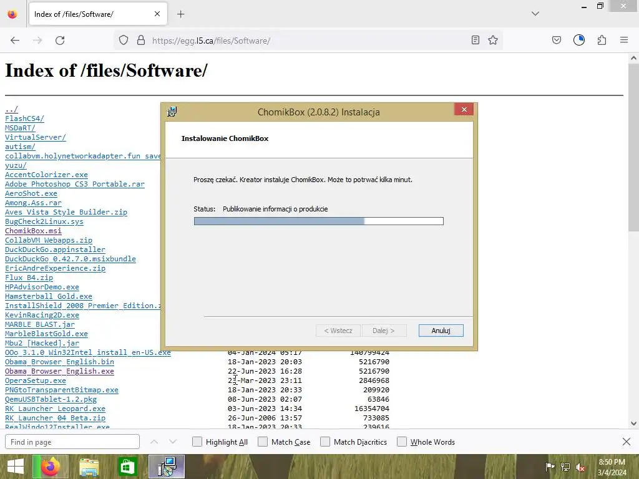Enable the Match Diacritics checkbox
The image size is (639, 479).
pos(324,442)
